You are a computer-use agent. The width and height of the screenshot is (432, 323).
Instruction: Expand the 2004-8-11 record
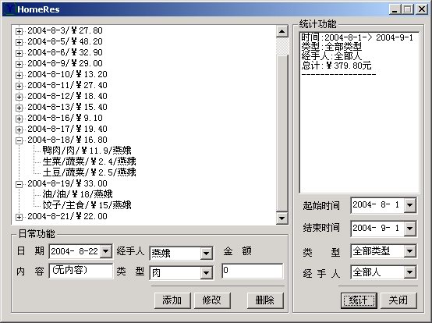19,86
